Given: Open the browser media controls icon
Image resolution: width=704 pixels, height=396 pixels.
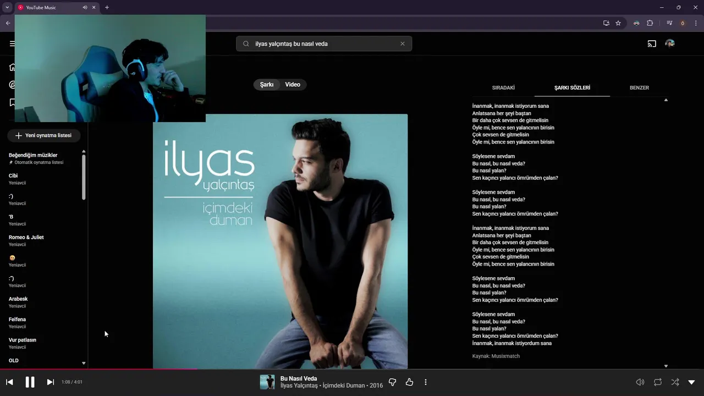Looking at the screenshot, I should (669, 23).
